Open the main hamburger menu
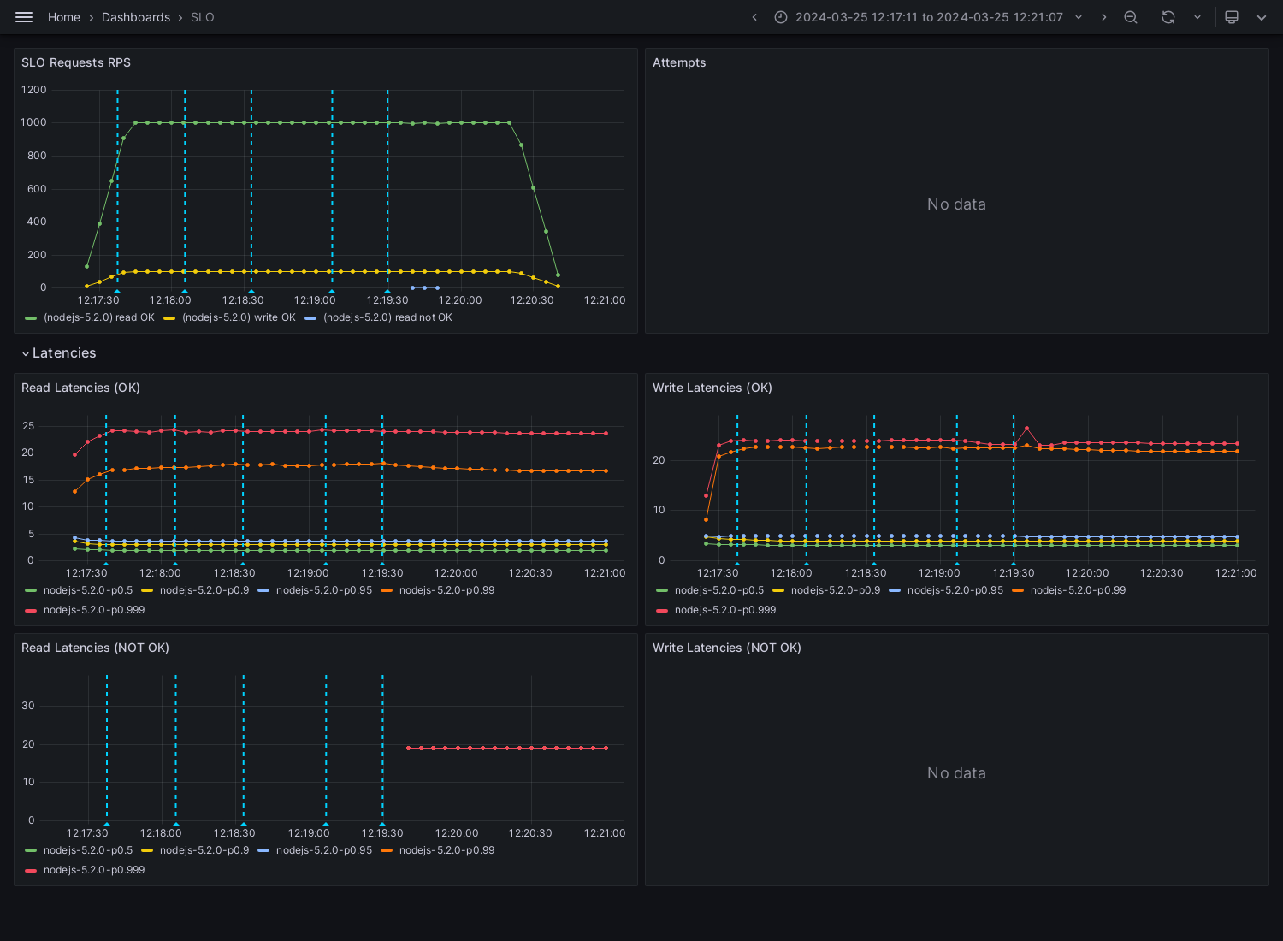The height and width of the screenshot is (941, 1283). click(x=24, y=17)
